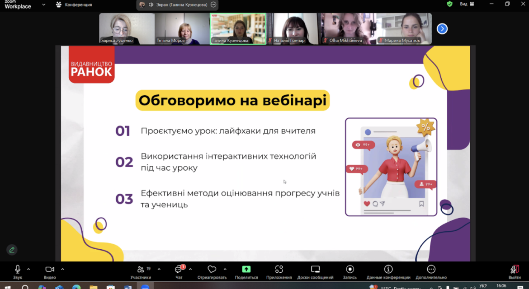Open the Вид view layout menu
This screenshot has height=289, width=529.
click(x=467, y=4)
